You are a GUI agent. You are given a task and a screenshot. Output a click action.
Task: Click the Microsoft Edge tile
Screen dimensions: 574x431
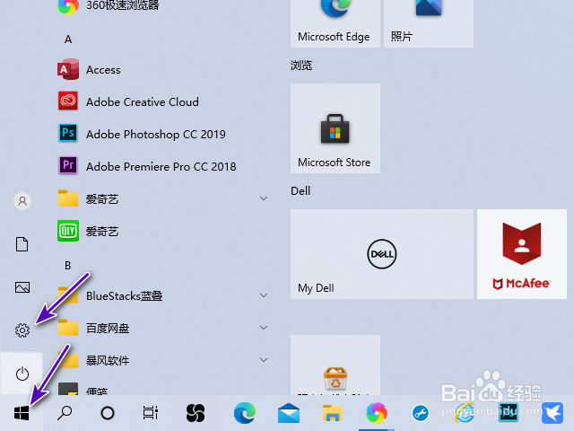[335, 22]
